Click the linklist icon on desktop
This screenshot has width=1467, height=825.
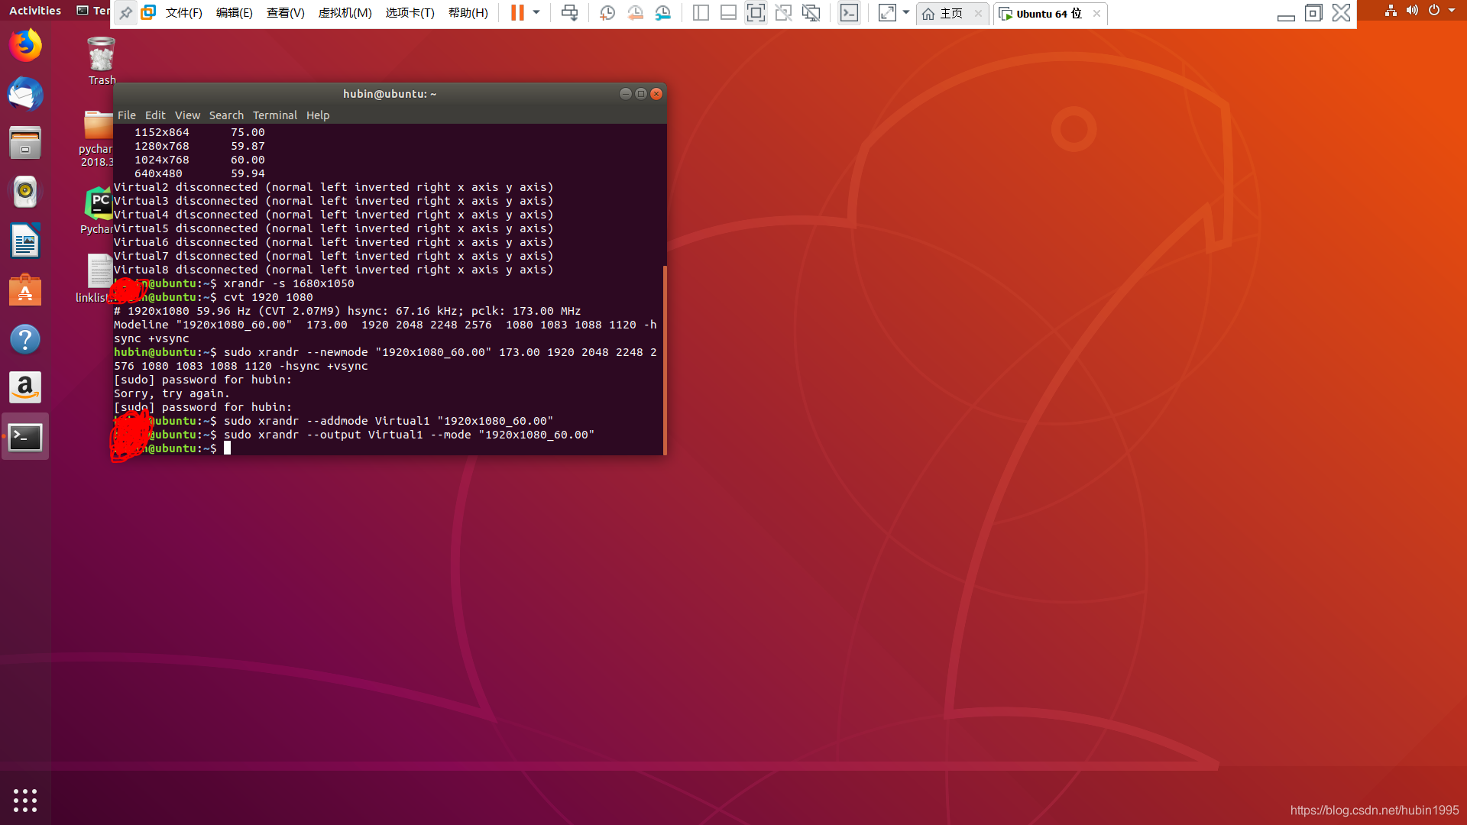tap(100, 271)
